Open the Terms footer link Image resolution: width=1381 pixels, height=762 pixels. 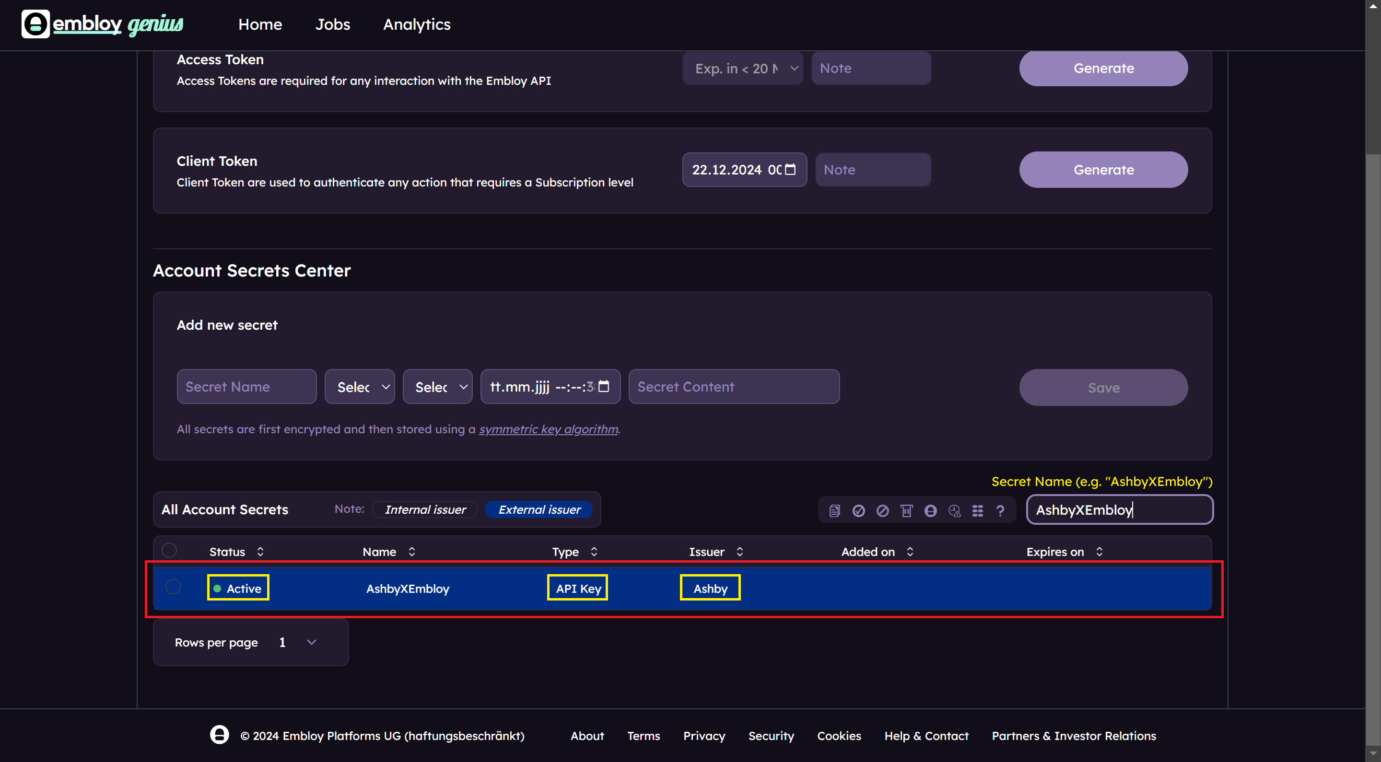[644, 736]
